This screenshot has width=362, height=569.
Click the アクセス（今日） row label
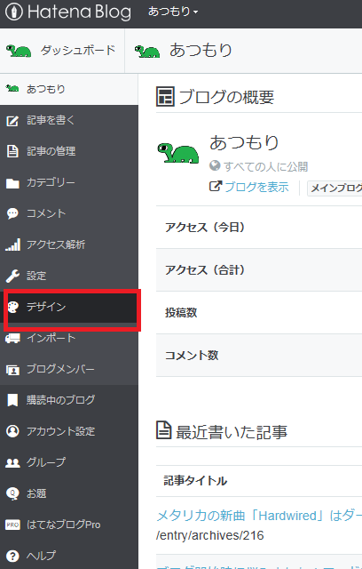point(205,228)
